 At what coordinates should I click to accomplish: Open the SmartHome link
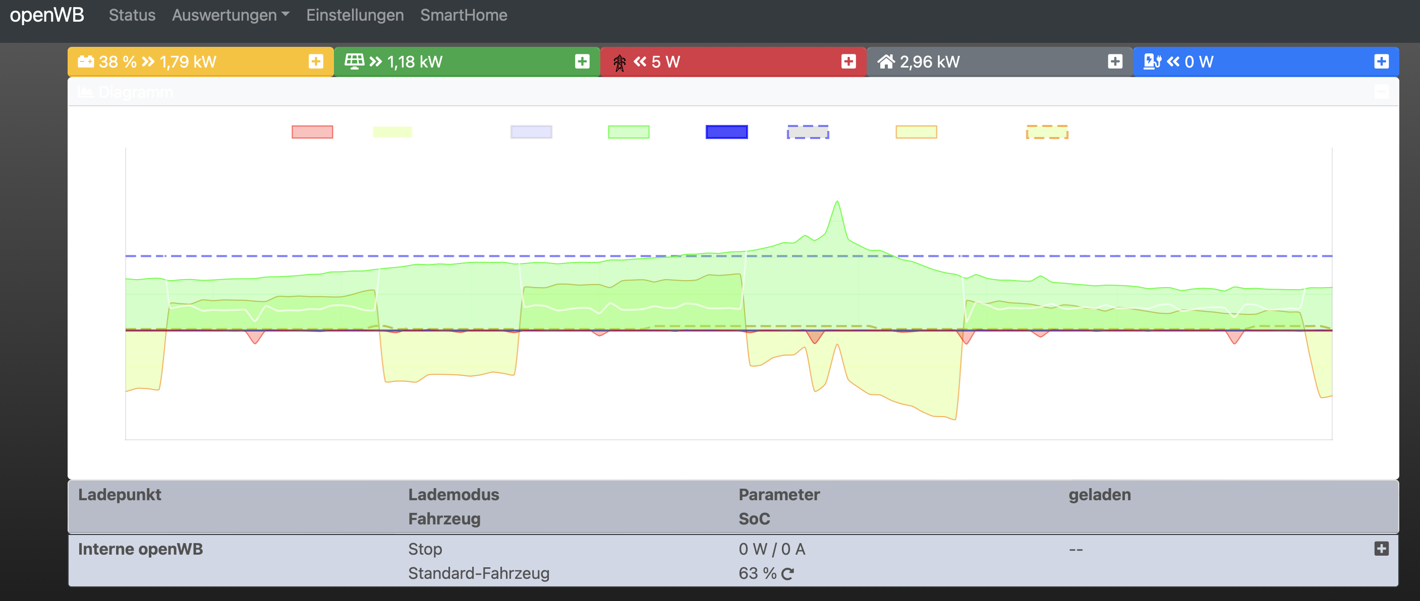(463, 15)
